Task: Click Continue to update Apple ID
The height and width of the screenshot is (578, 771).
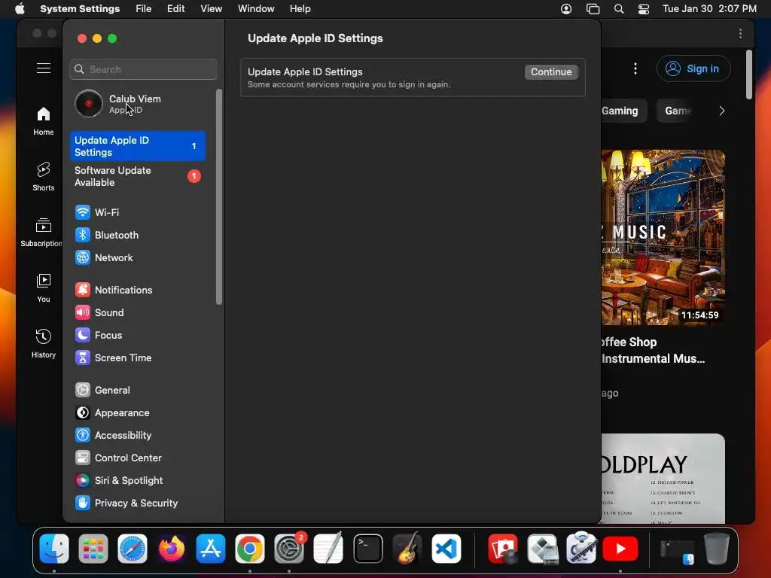Action: coord(550,71)
